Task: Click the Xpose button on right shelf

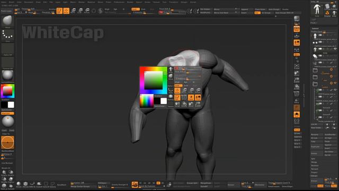Action: (x=297, y=121)
